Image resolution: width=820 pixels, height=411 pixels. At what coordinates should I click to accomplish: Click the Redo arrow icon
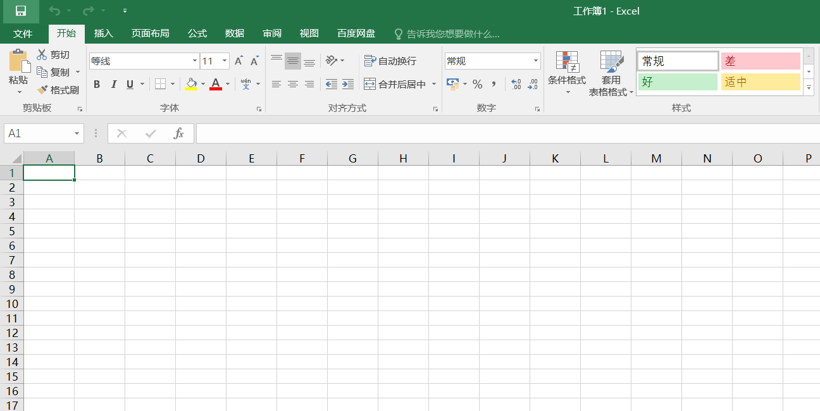89,11
